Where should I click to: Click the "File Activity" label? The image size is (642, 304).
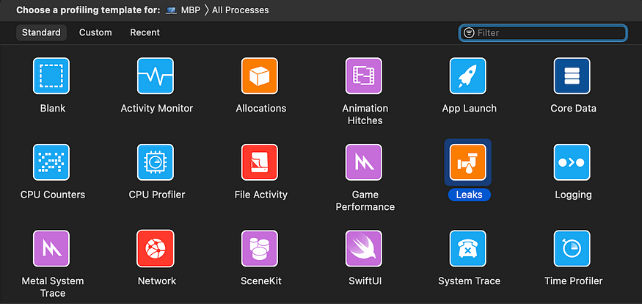[260, 195]
